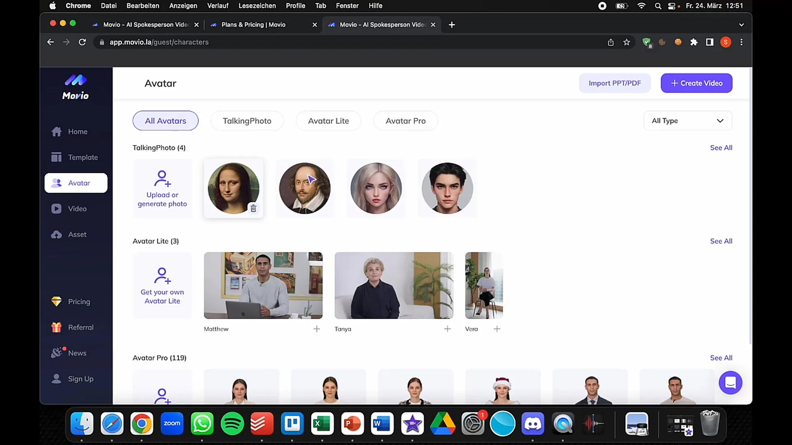Add Matthew Avatar Lite to project
Viewport: 792px width, 445px height.
316,328
